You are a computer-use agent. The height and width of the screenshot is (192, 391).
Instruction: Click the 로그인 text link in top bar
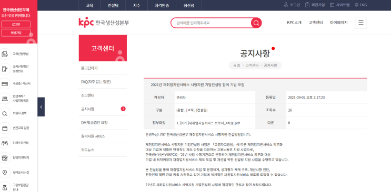[x=295, y=5]
